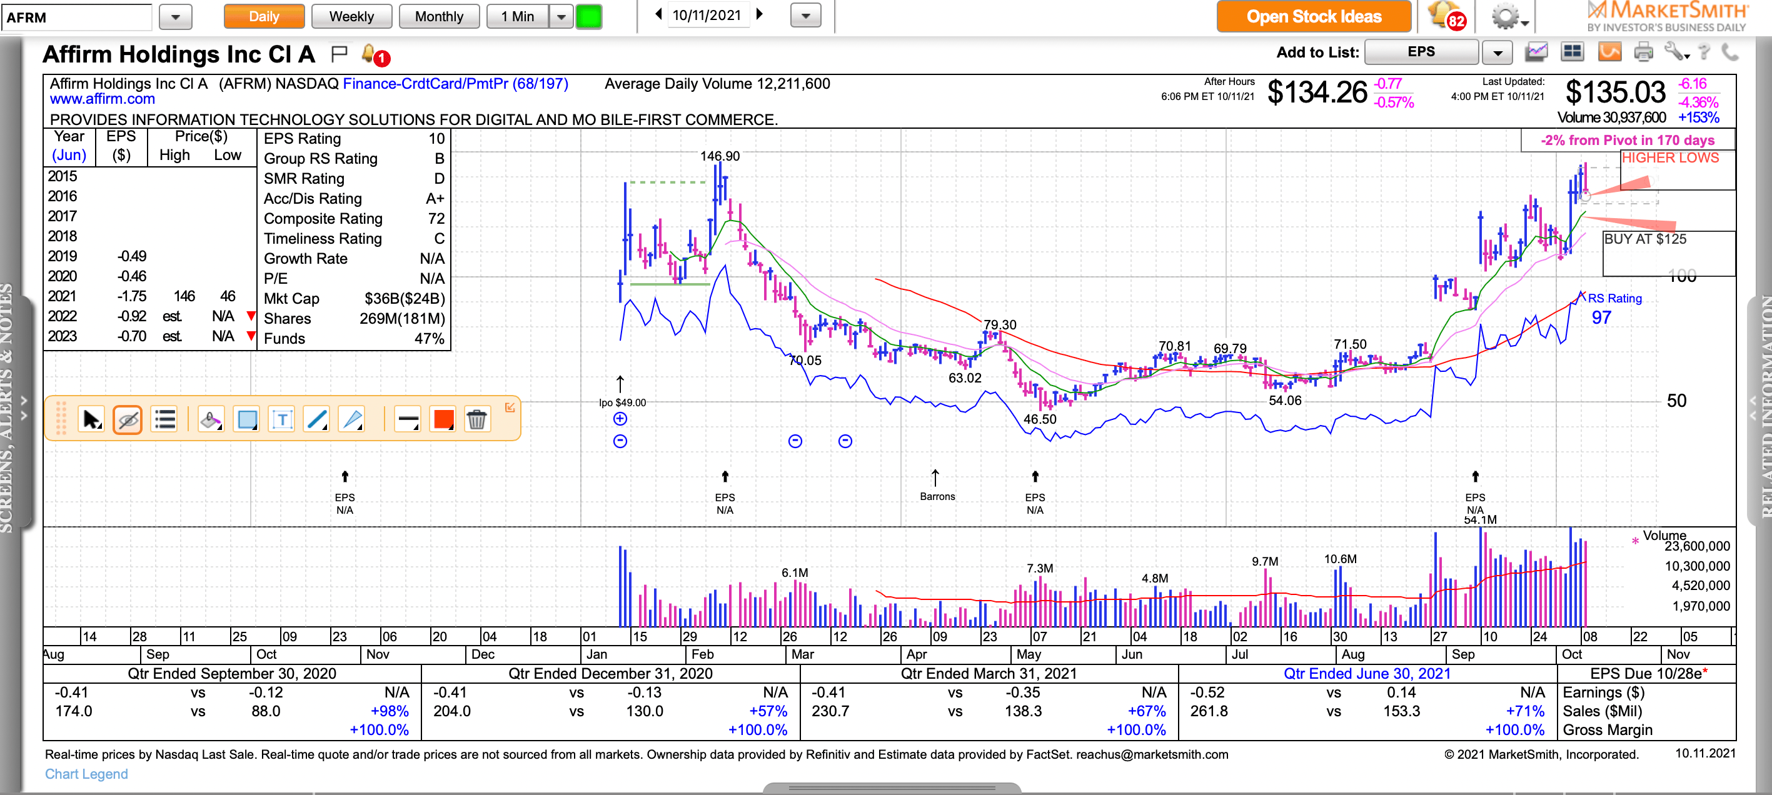Image resolution: width=1772 pixels, height=795 pixels.
Task: Click the Qtr Ended June 30, 2021 link
Action: click(x=1367, y=673)
